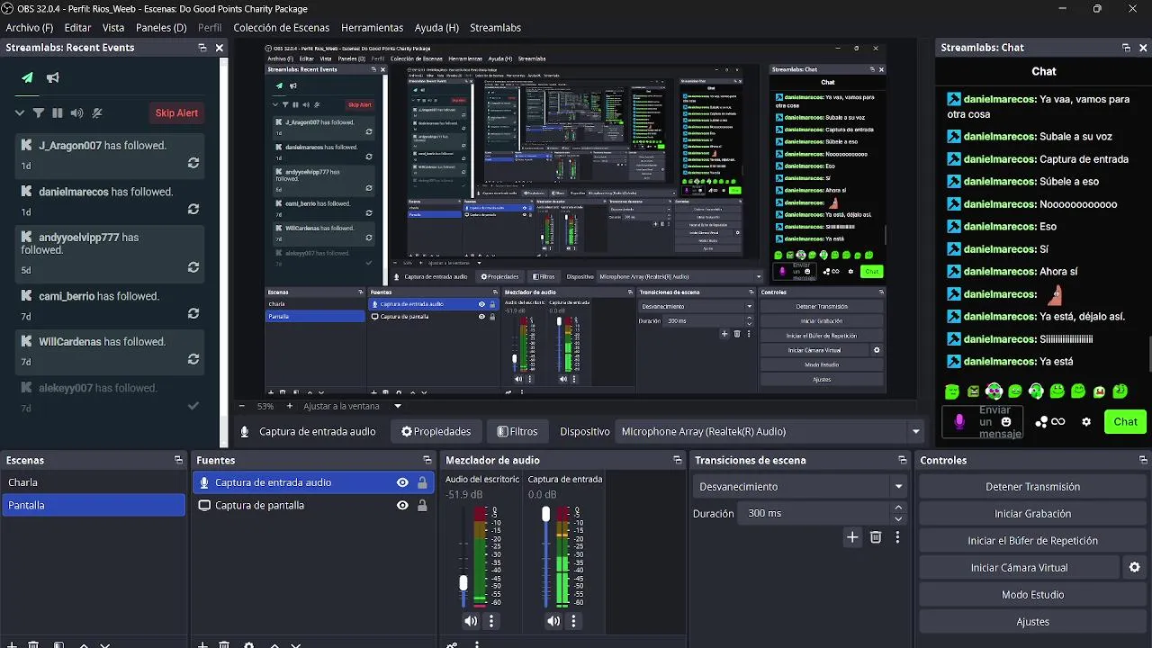
Task: Add a new scene transition
Action: [852, 537]
